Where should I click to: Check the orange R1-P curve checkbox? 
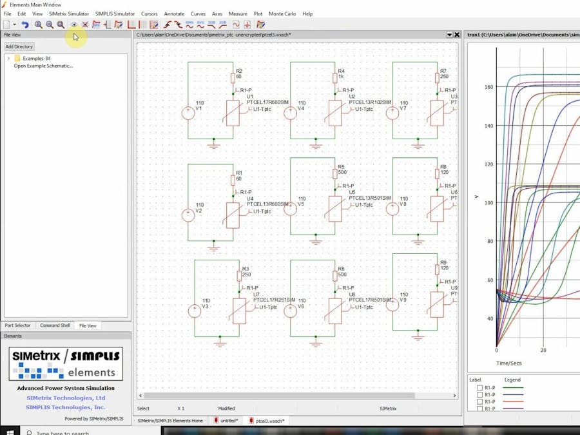479,401
